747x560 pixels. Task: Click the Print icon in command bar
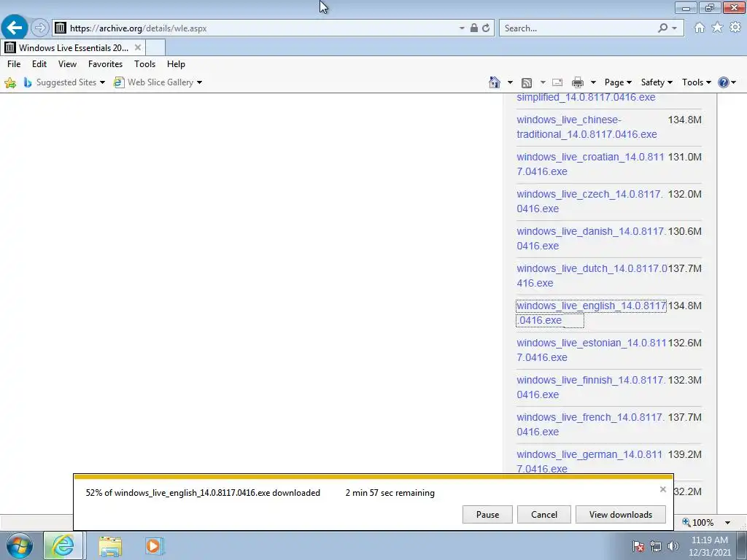(578, 82)
